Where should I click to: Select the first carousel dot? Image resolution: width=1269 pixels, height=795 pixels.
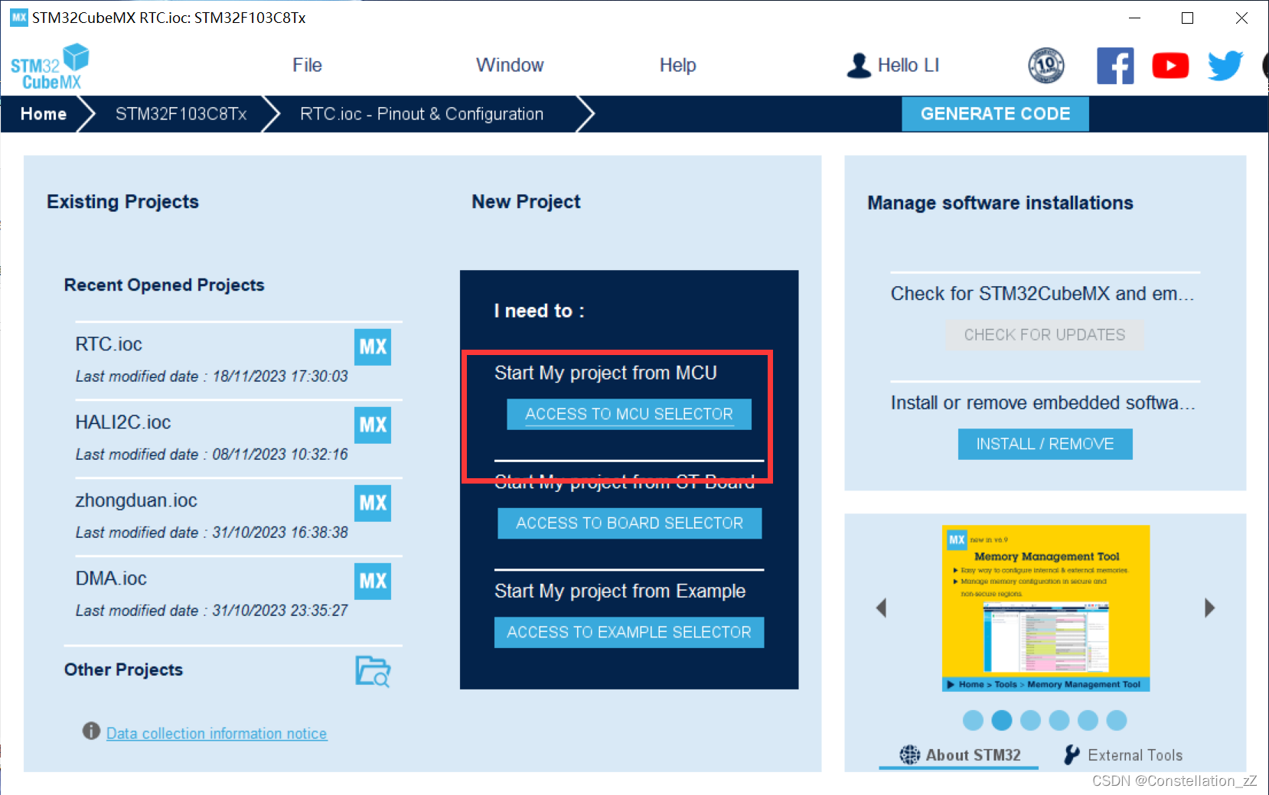(x=973, y=720)
